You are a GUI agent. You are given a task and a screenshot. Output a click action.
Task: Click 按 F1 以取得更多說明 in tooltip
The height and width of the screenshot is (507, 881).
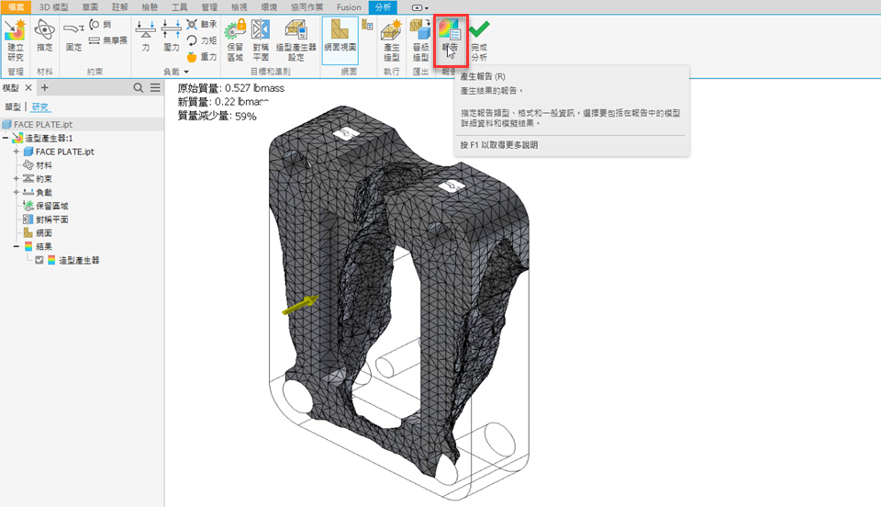[x=499, y=145]
